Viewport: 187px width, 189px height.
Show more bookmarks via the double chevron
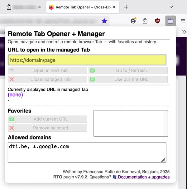184,32
